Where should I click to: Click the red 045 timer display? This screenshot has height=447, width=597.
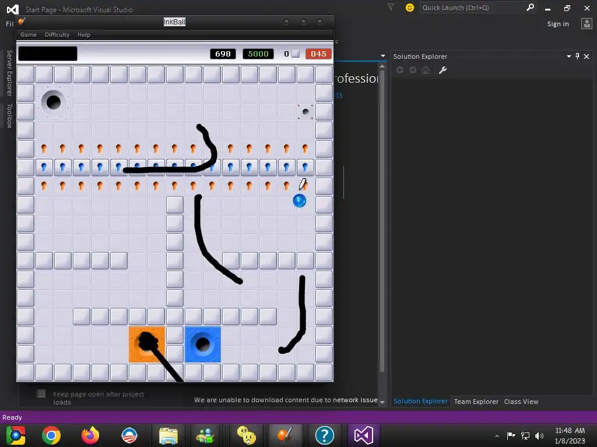(x=318, y=54)
